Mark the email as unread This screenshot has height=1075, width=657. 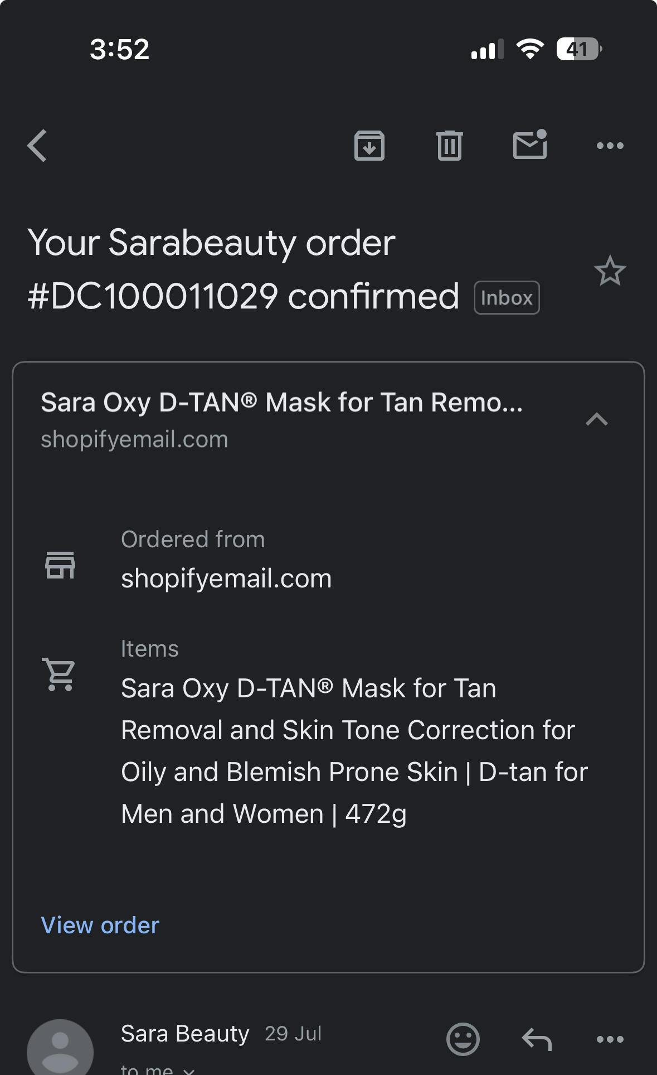click(529, 145)
